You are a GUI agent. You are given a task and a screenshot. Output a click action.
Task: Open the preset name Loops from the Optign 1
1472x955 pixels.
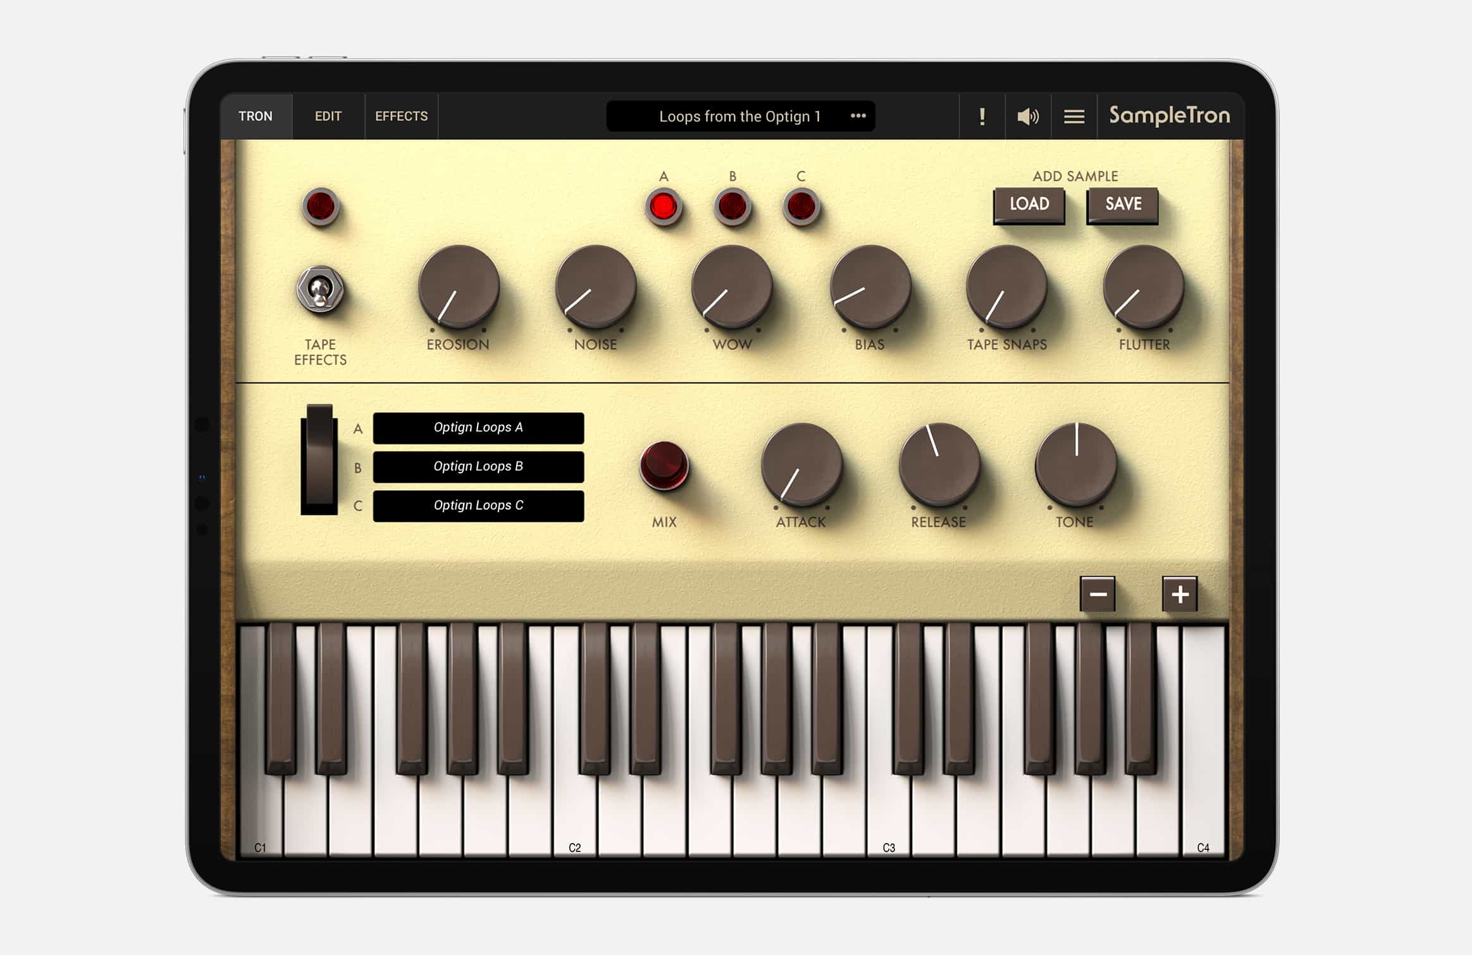point(739,116)
